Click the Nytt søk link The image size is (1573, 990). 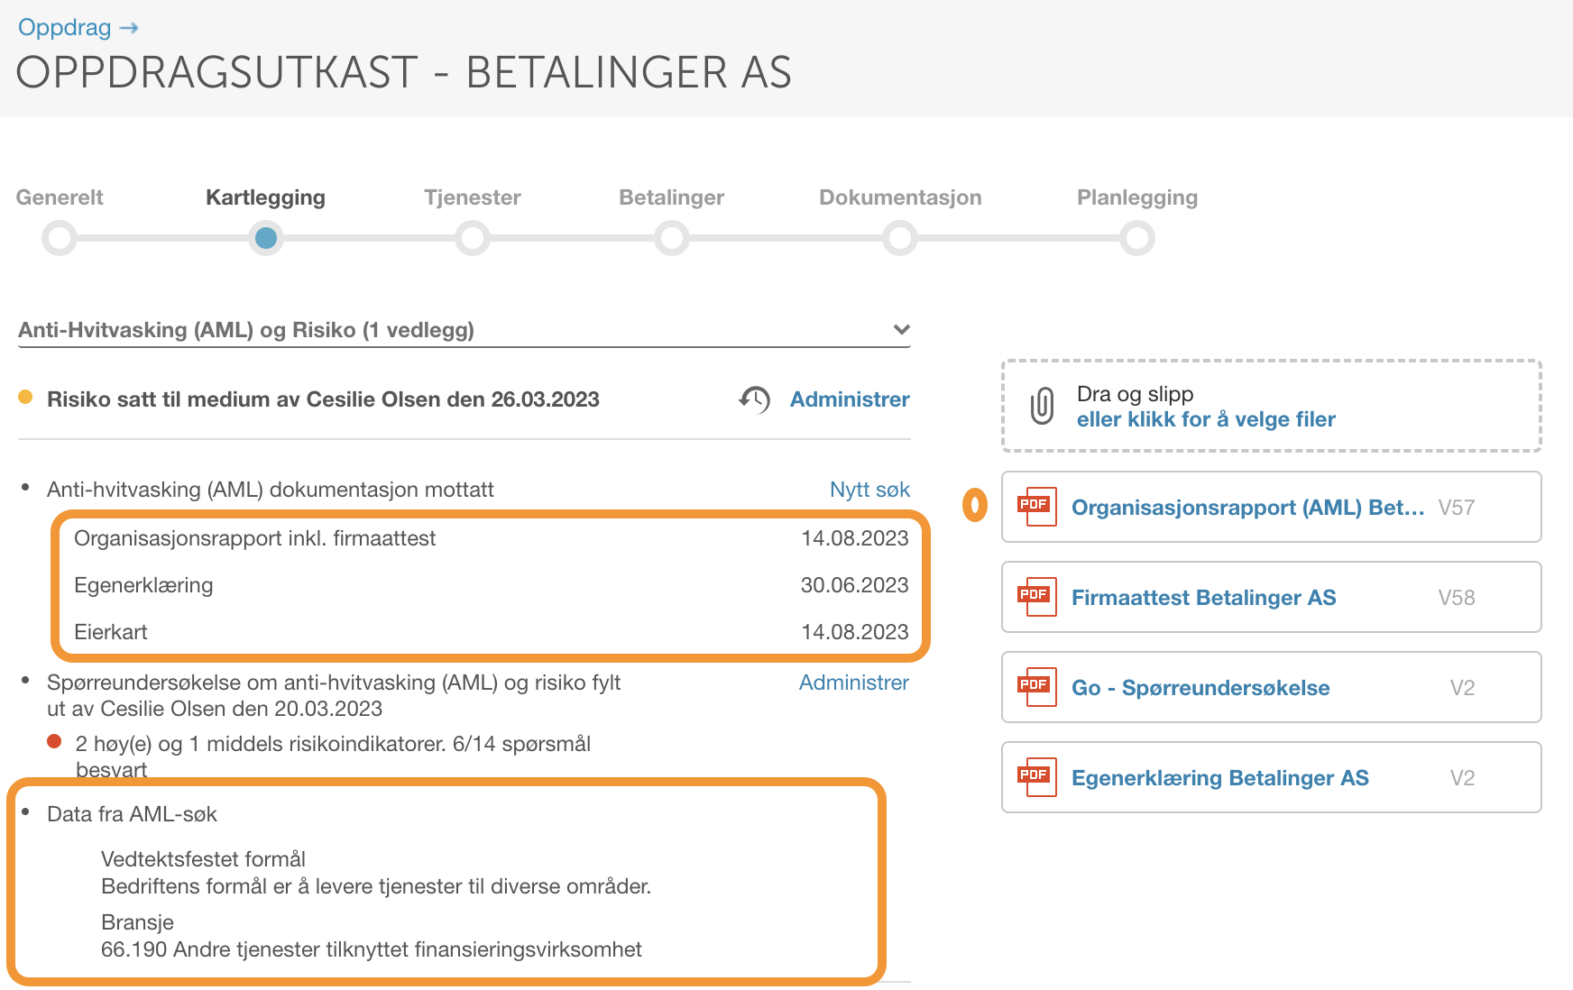(x=869, y=490)
